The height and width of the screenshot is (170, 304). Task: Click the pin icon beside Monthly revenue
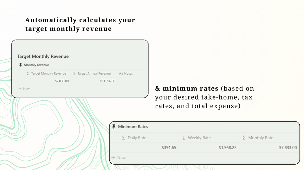pos(20,65)
